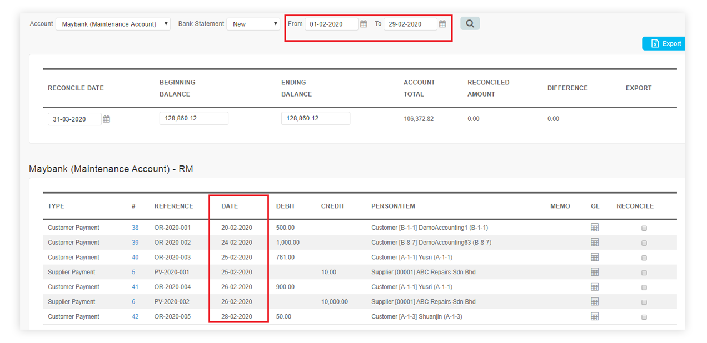Viewport: 707px width, 343px height.
Task: Click the DATE column header
Action: 230,206
